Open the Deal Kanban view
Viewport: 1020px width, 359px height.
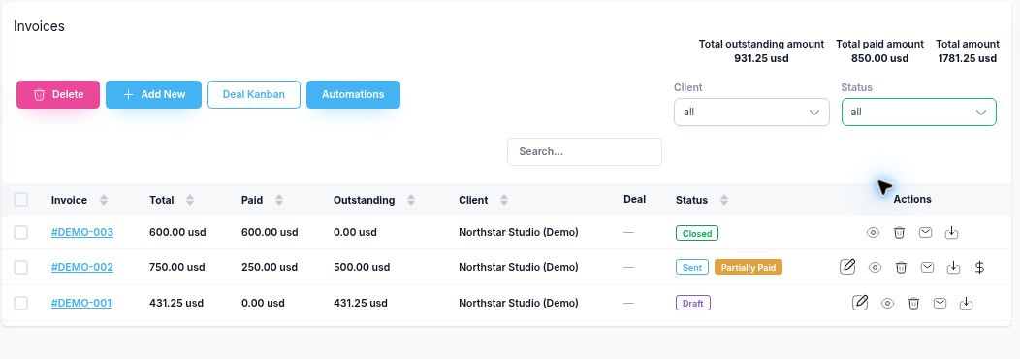pyautogui.click(x=254, y=94)
